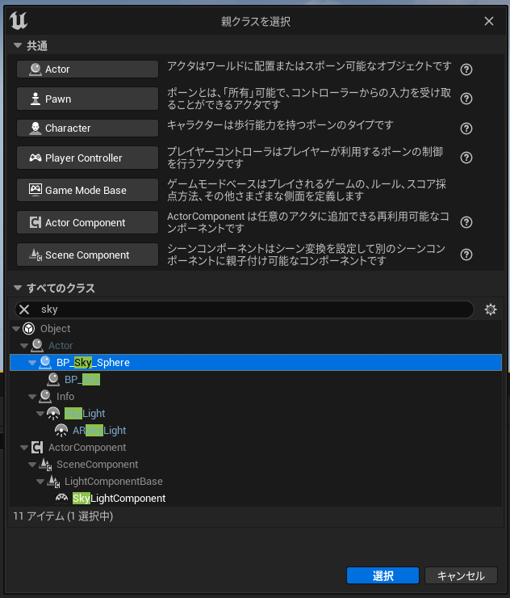The height and width of the screenshot is (598, 510).
Task: Pick the Game Mode Base class button
Action: tap(87, 190)
